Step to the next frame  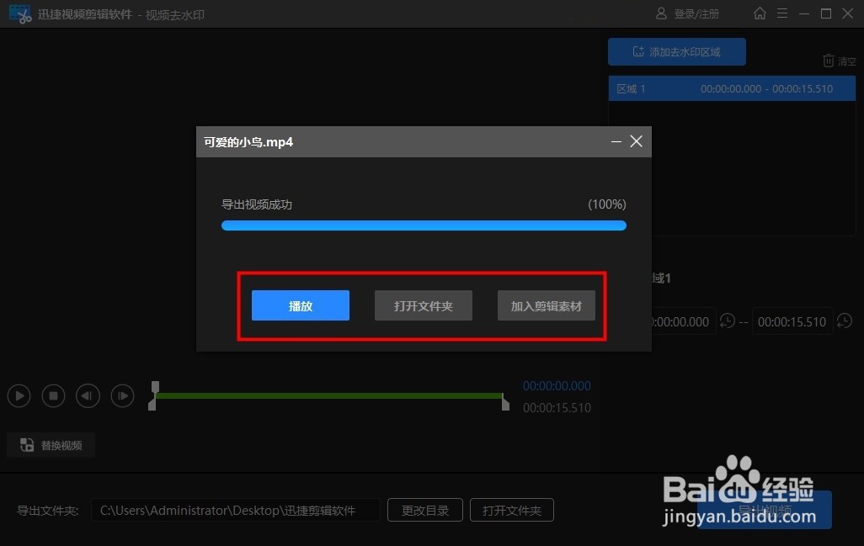pos(122,395)
